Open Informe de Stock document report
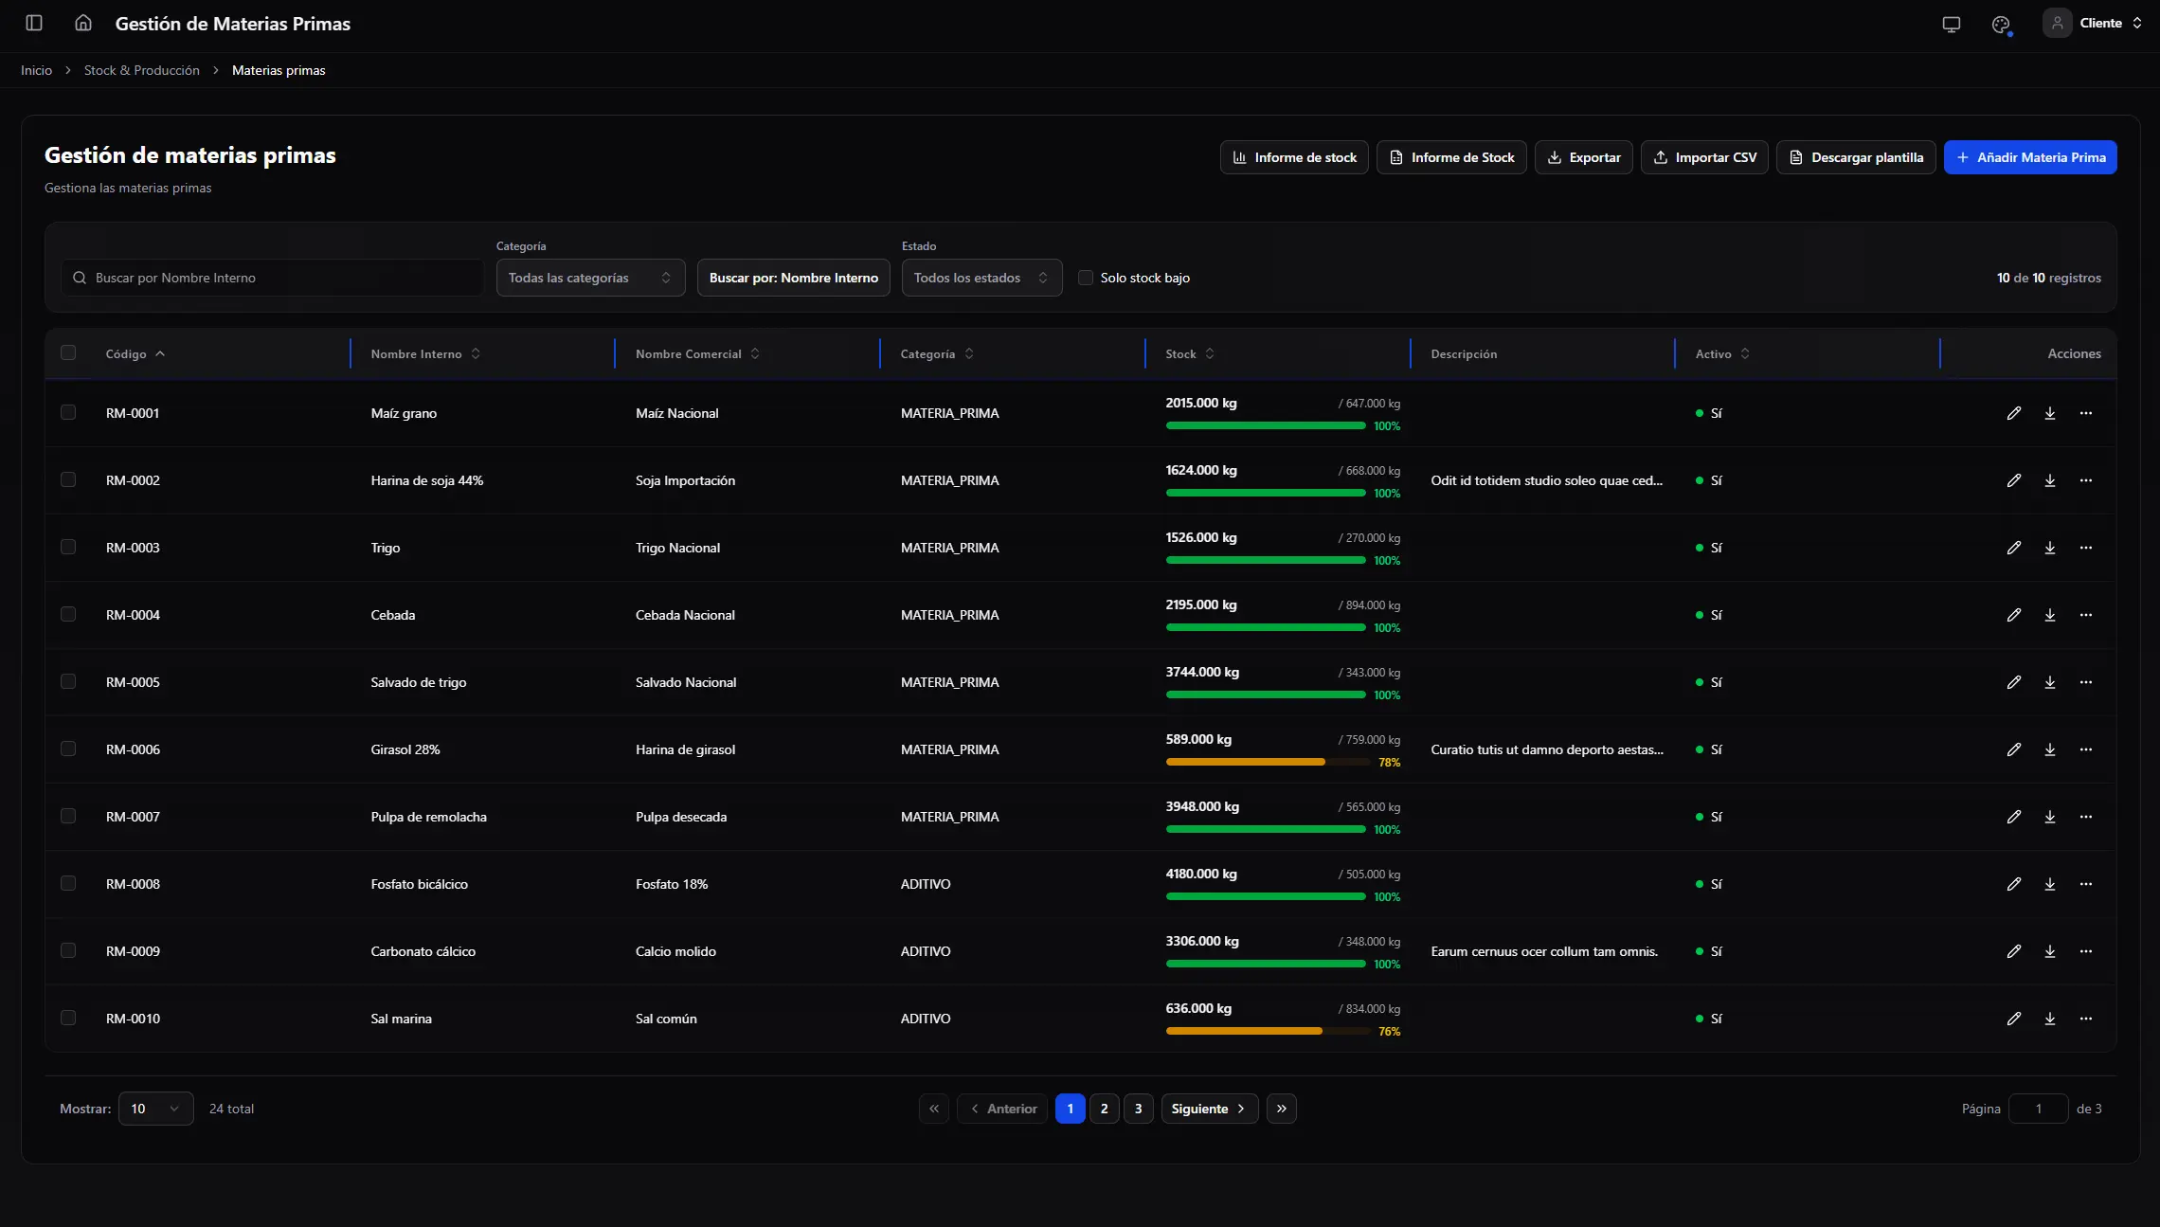 pyautogui.click(x=1451, y=157)
